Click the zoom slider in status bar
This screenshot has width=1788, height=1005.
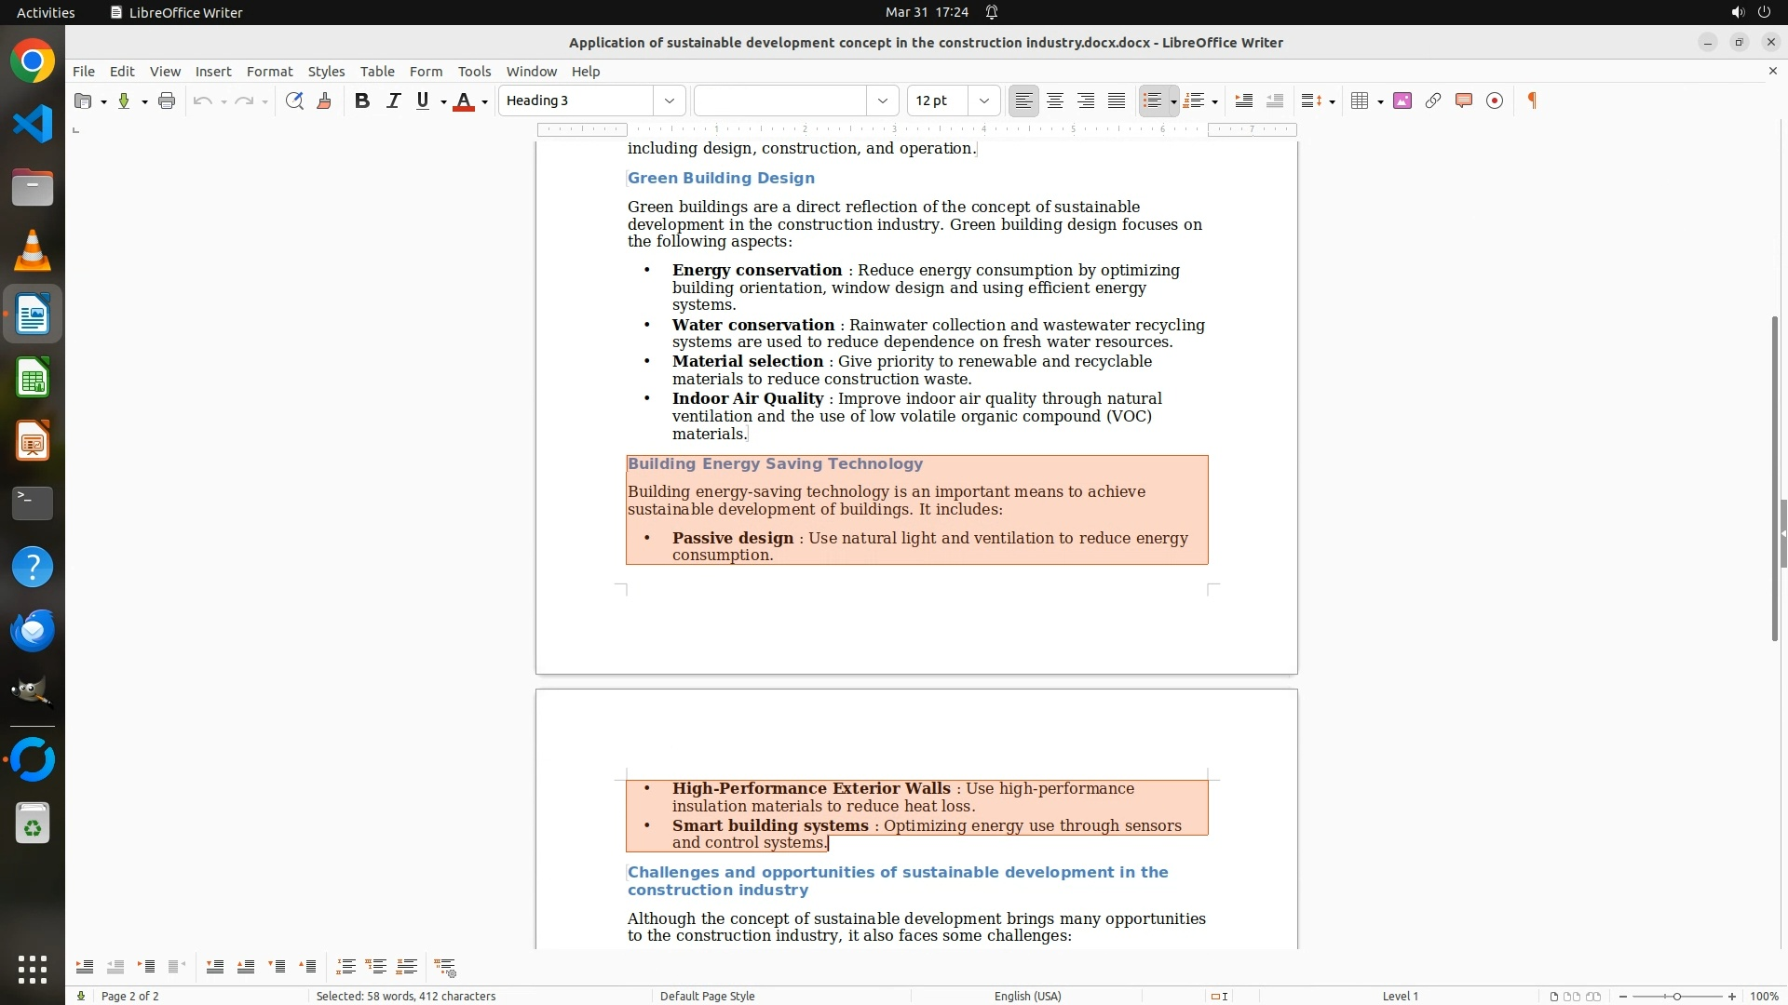tap(1676, 996)
